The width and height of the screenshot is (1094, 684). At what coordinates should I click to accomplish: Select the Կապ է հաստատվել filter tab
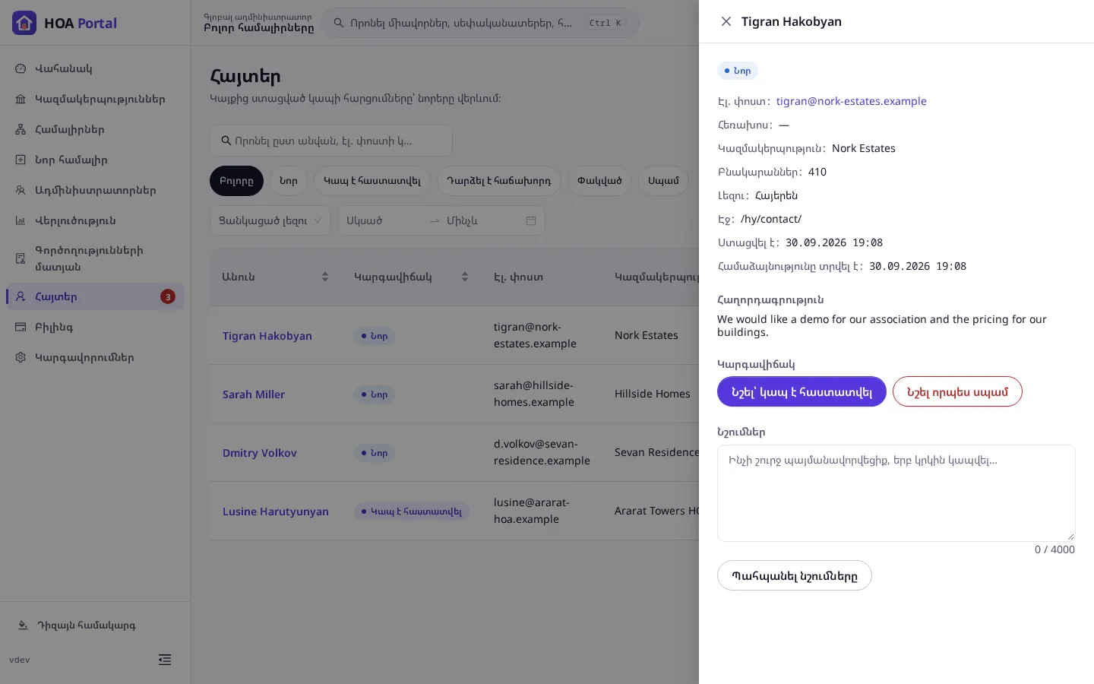(x=372, y=181)
